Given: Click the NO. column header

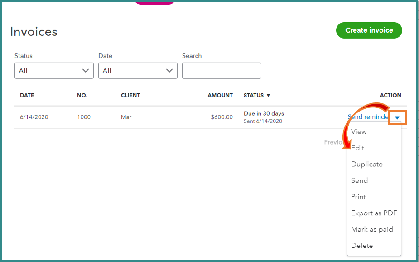Looking at the screenshot, I should pyautogui.click(x=82, y=96).
